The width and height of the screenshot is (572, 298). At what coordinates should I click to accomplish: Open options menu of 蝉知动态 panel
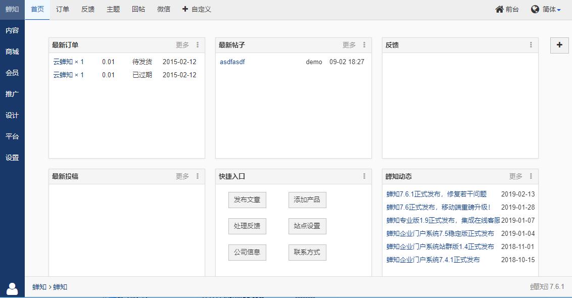click(x=531, y=176)
